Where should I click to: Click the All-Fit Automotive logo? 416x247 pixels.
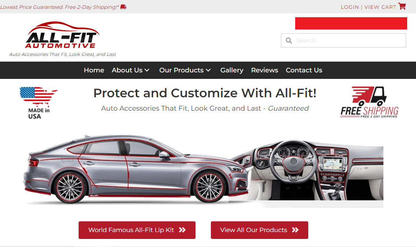[62, 35]
